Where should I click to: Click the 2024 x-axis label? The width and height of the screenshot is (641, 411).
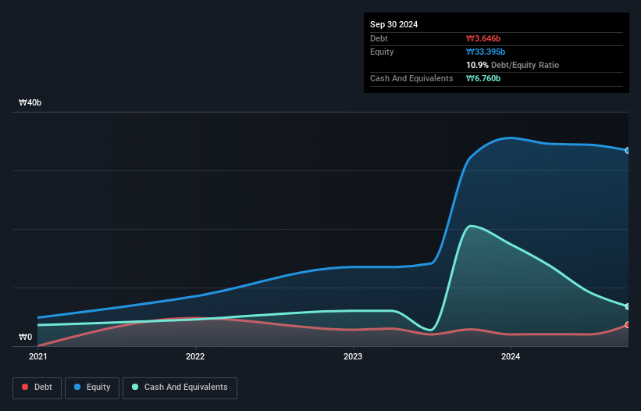point(511,356)
